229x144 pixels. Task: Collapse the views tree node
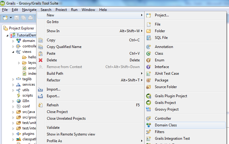coord(13,52)
